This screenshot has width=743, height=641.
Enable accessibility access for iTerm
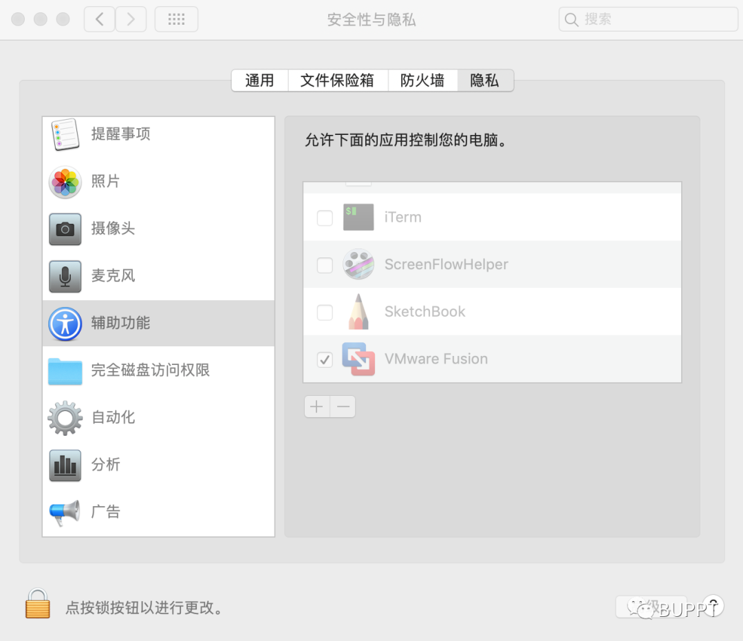[324, 217]
